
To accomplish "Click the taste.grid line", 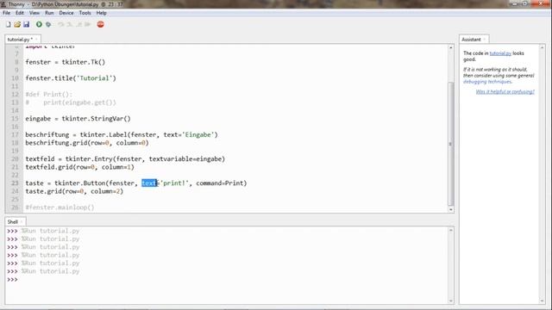I will [74, 191].
